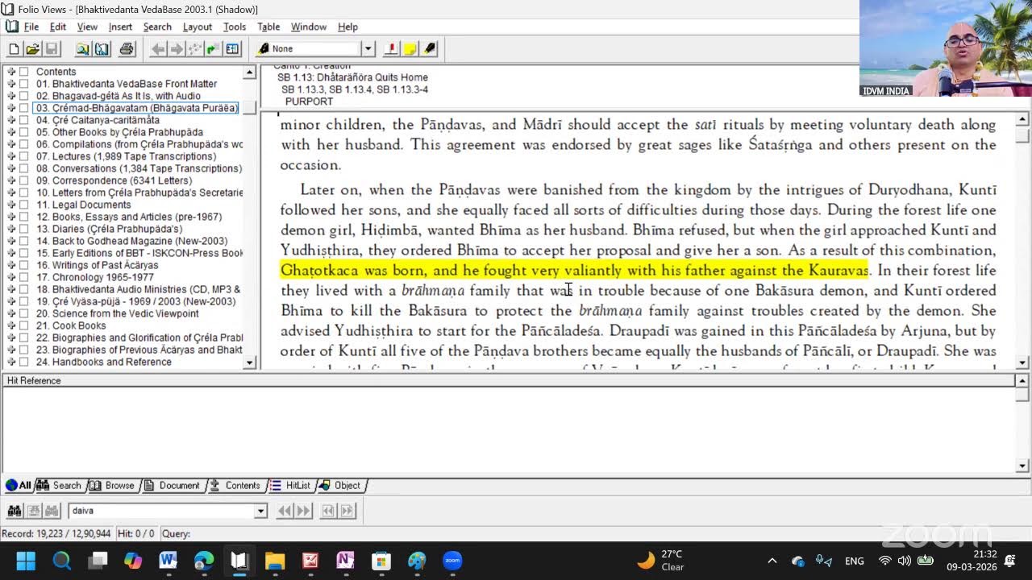Expand the 12. Books, Essays and Articles node
The width and height of the screenshot is (1032, 580).
pyautogui.click(x=11, y=217)
